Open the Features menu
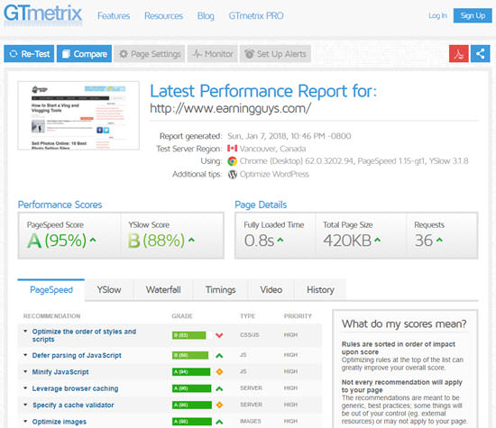 tap(114, 16)
